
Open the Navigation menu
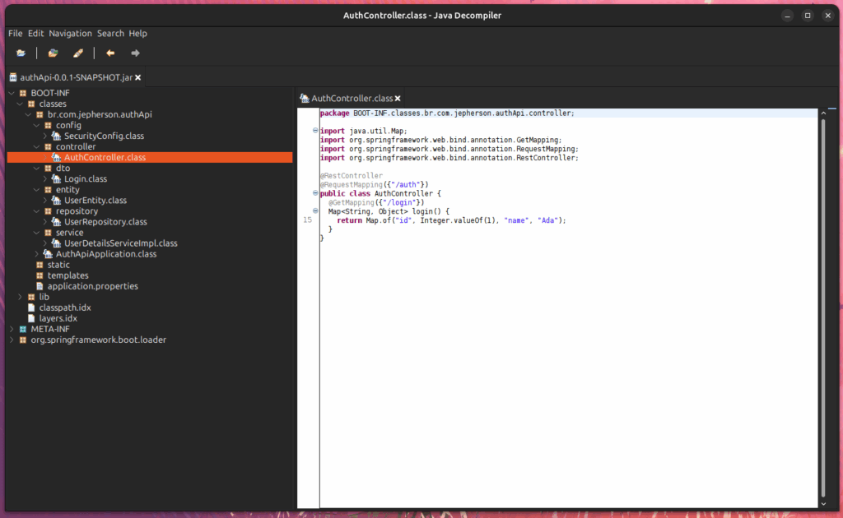pos(70,34)
